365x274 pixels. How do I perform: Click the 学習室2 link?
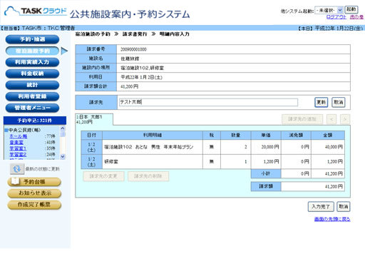pos(18,155)
